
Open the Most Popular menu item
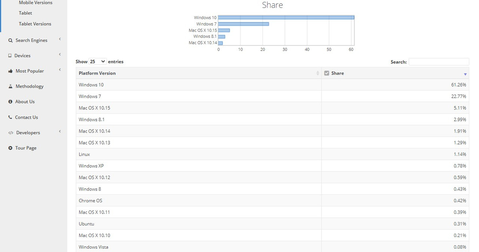30,71
